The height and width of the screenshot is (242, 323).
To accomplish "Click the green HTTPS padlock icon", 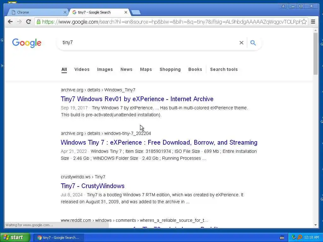I will 38,22.
